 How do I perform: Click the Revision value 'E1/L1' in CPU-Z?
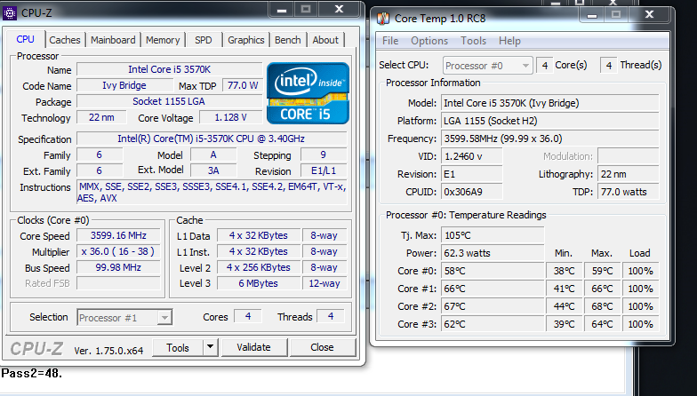coord(324,170)
